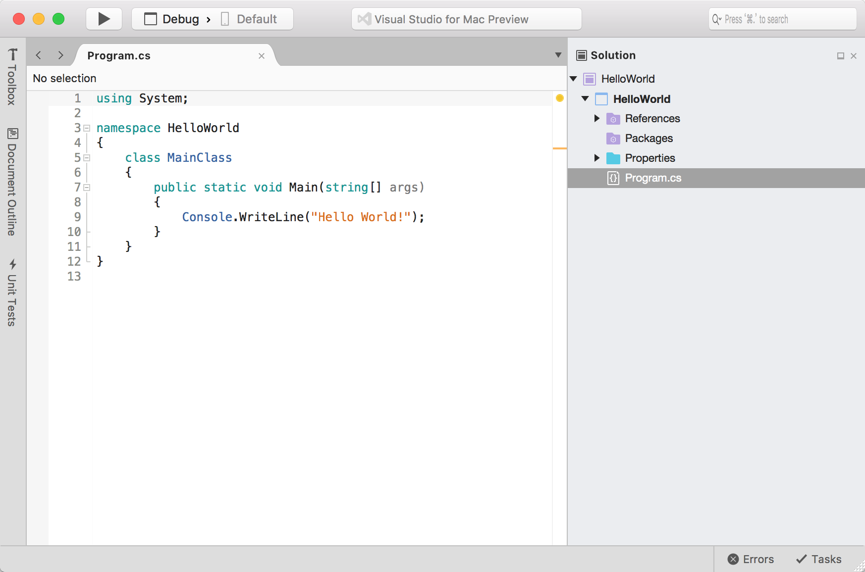The image size is (865, 572).
Task: Close the Program.cs tab
Action: pyautogui.click(x=262, y=56)
